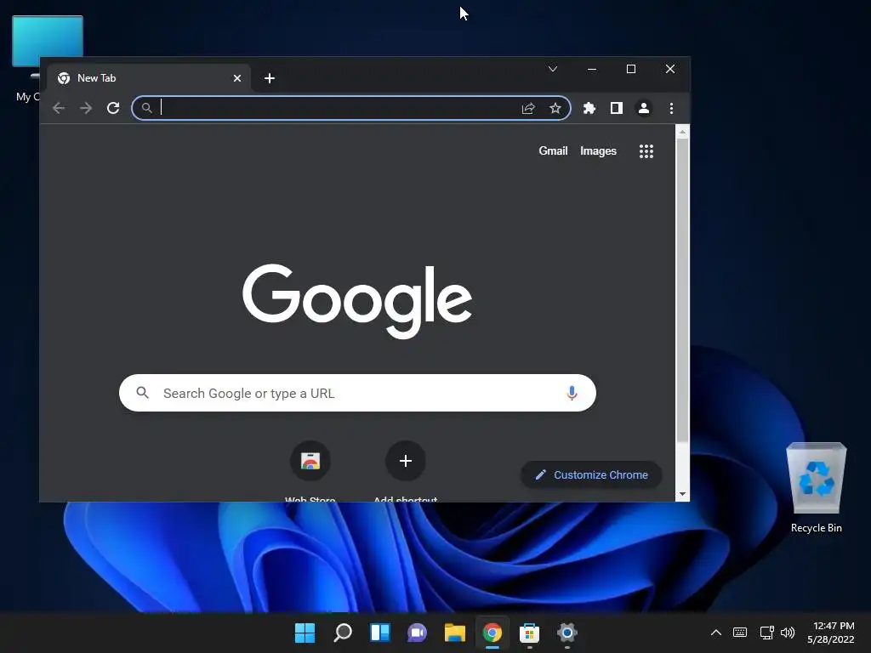871x653 pixels.
Task: Close the New Tab tab
Action: 237,78
